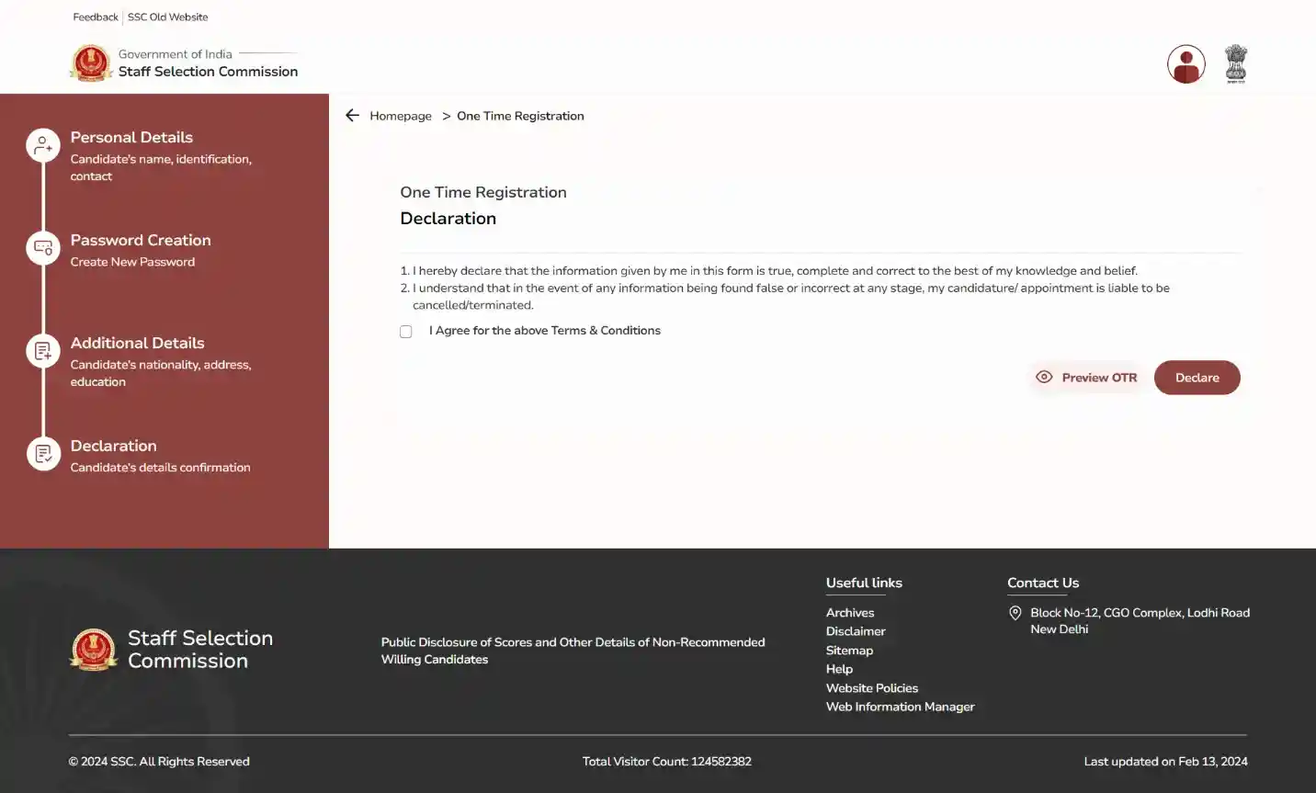The width and height of the screenshot is (1316, 793).
Task: Select the Declaration step icon
Action: (43, 454)
